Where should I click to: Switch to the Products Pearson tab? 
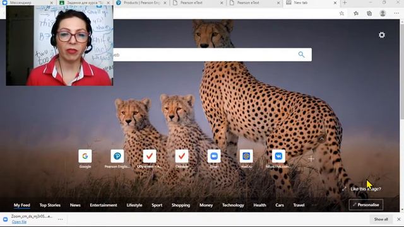point(141,3)
